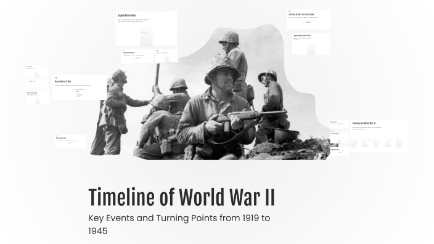Open lowest tiny slide left of Nuremberg Trials

coord(38,98)
